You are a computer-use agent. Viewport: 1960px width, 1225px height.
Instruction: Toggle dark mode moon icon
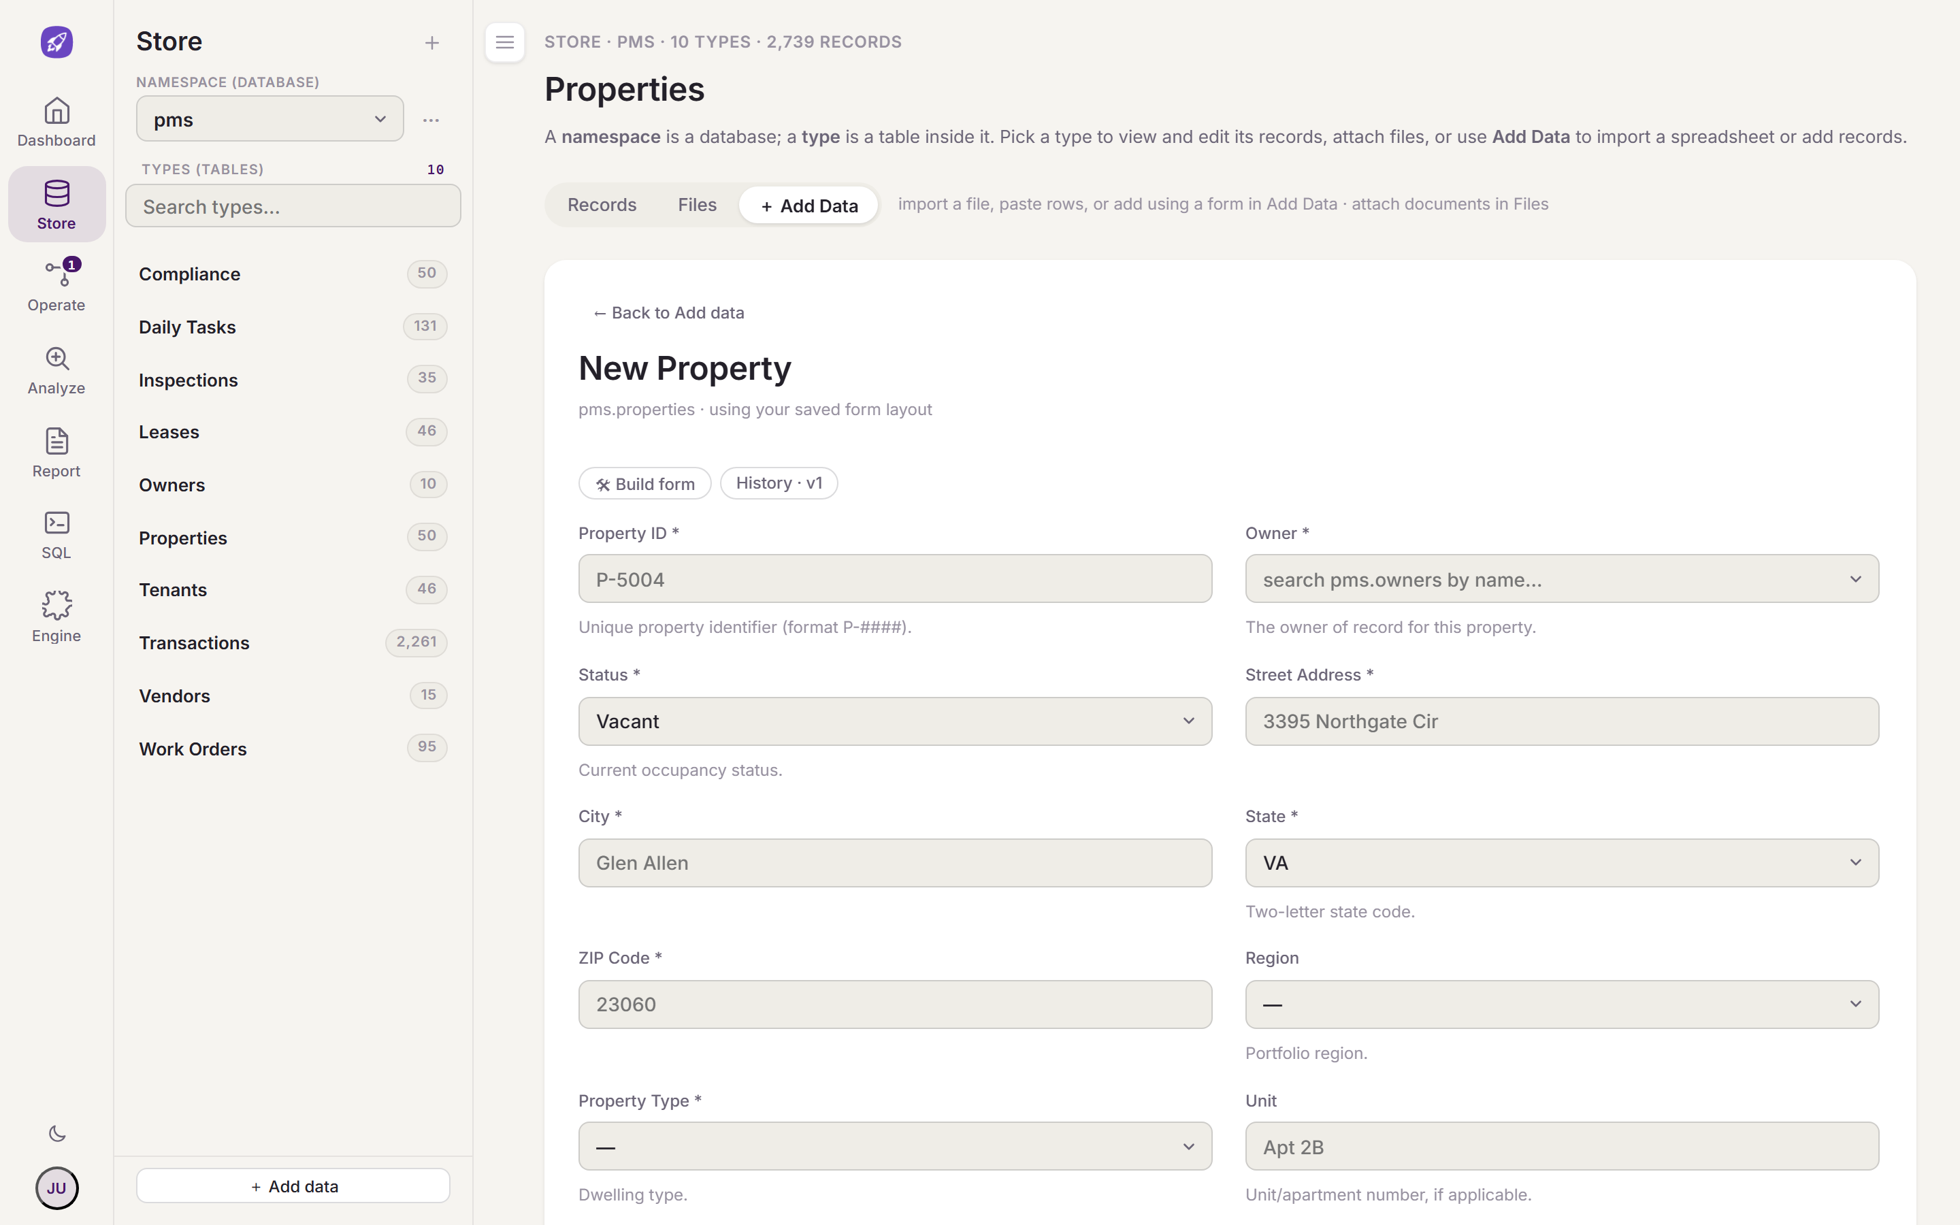[x=56, y=1133]
